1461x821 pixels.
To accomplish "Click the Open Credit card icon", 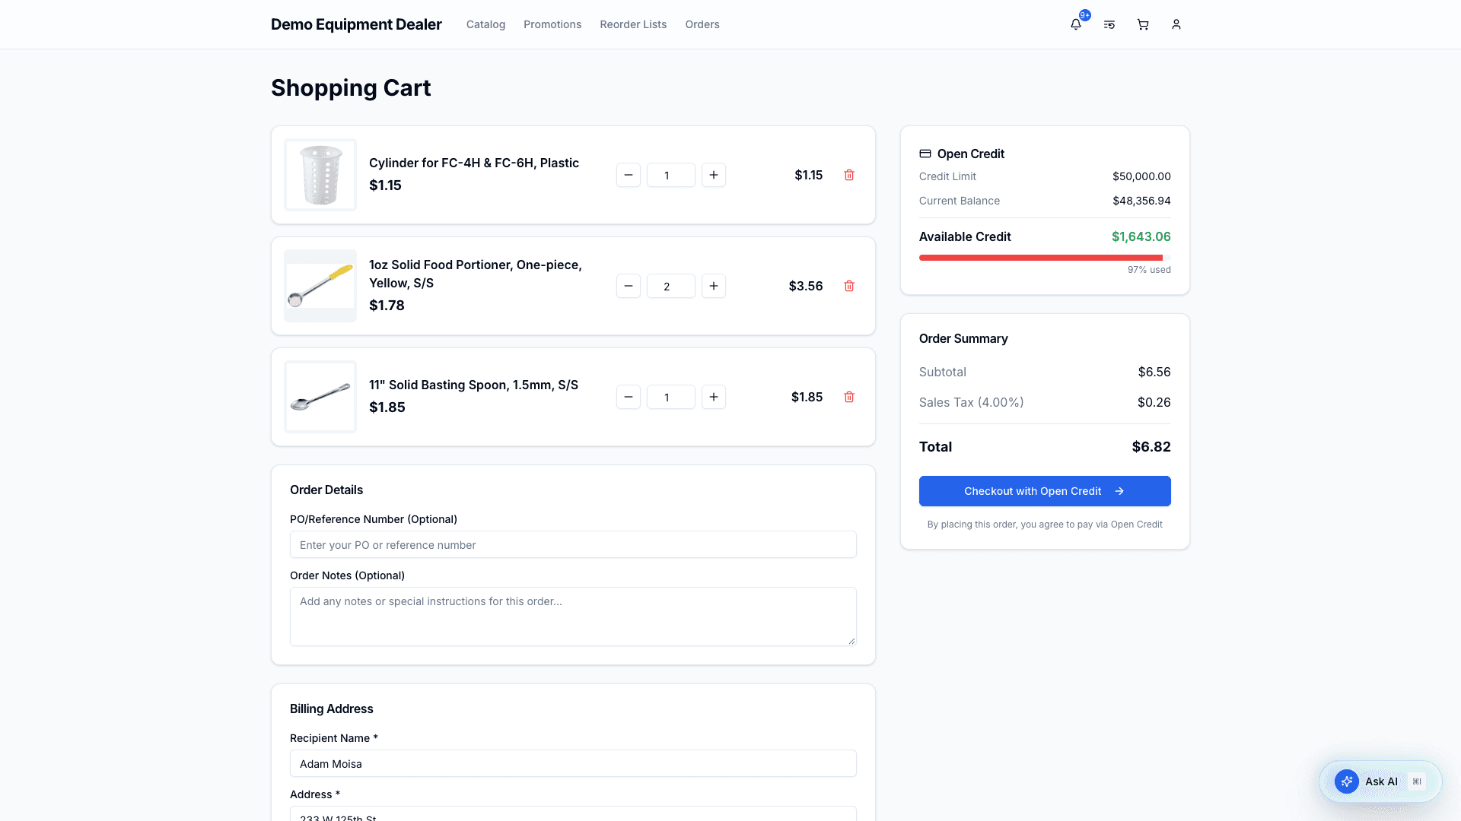I will 925,154.
